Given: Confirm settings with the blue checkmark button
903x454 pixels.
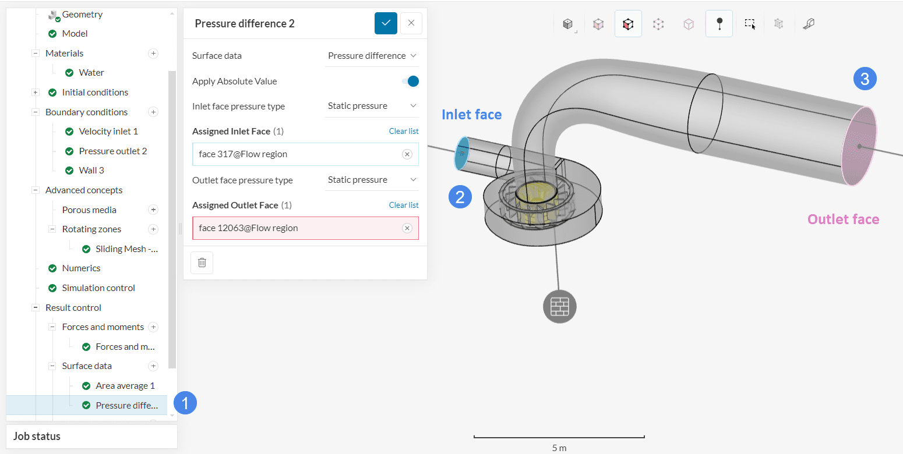Looking at the screenshot, I should [x=386, y=23].
